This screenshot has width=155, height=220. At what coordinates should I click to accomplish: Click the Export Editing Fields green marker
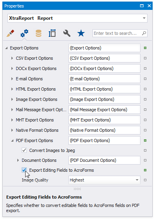coord(145,170)
